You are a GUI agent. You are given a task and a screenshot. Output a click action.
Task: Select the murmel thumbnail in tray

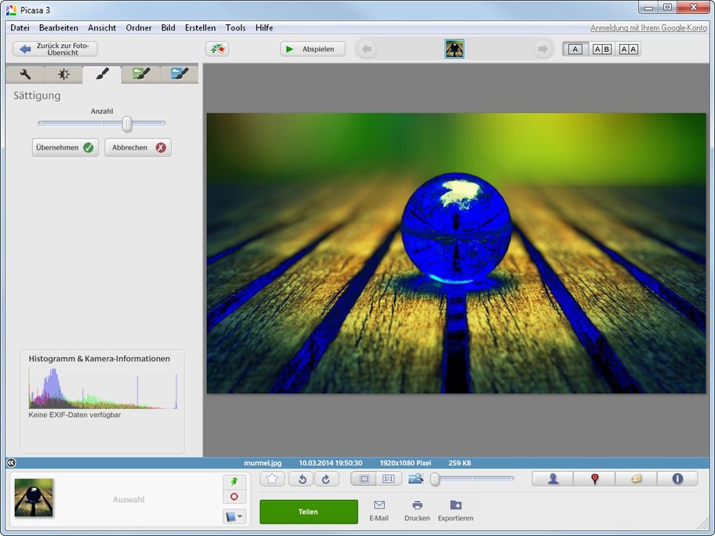click(x=34, y=498)
